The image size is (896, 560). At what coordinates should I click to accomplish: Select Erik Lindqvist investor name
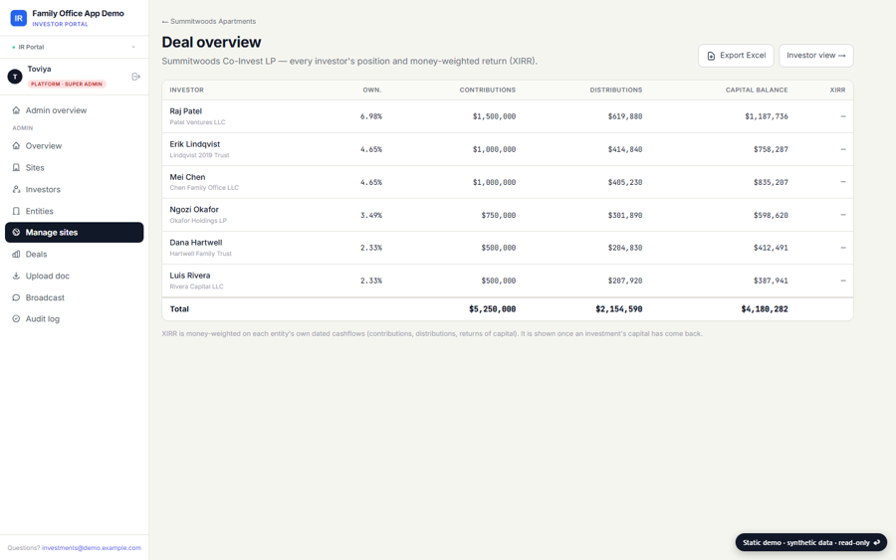coord(195,144)
